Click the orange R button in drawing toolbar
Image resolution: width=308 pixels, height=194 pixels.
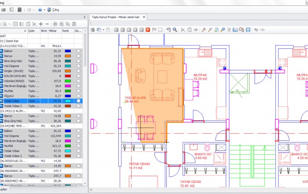pyautogui.click(x=148, y=30)
